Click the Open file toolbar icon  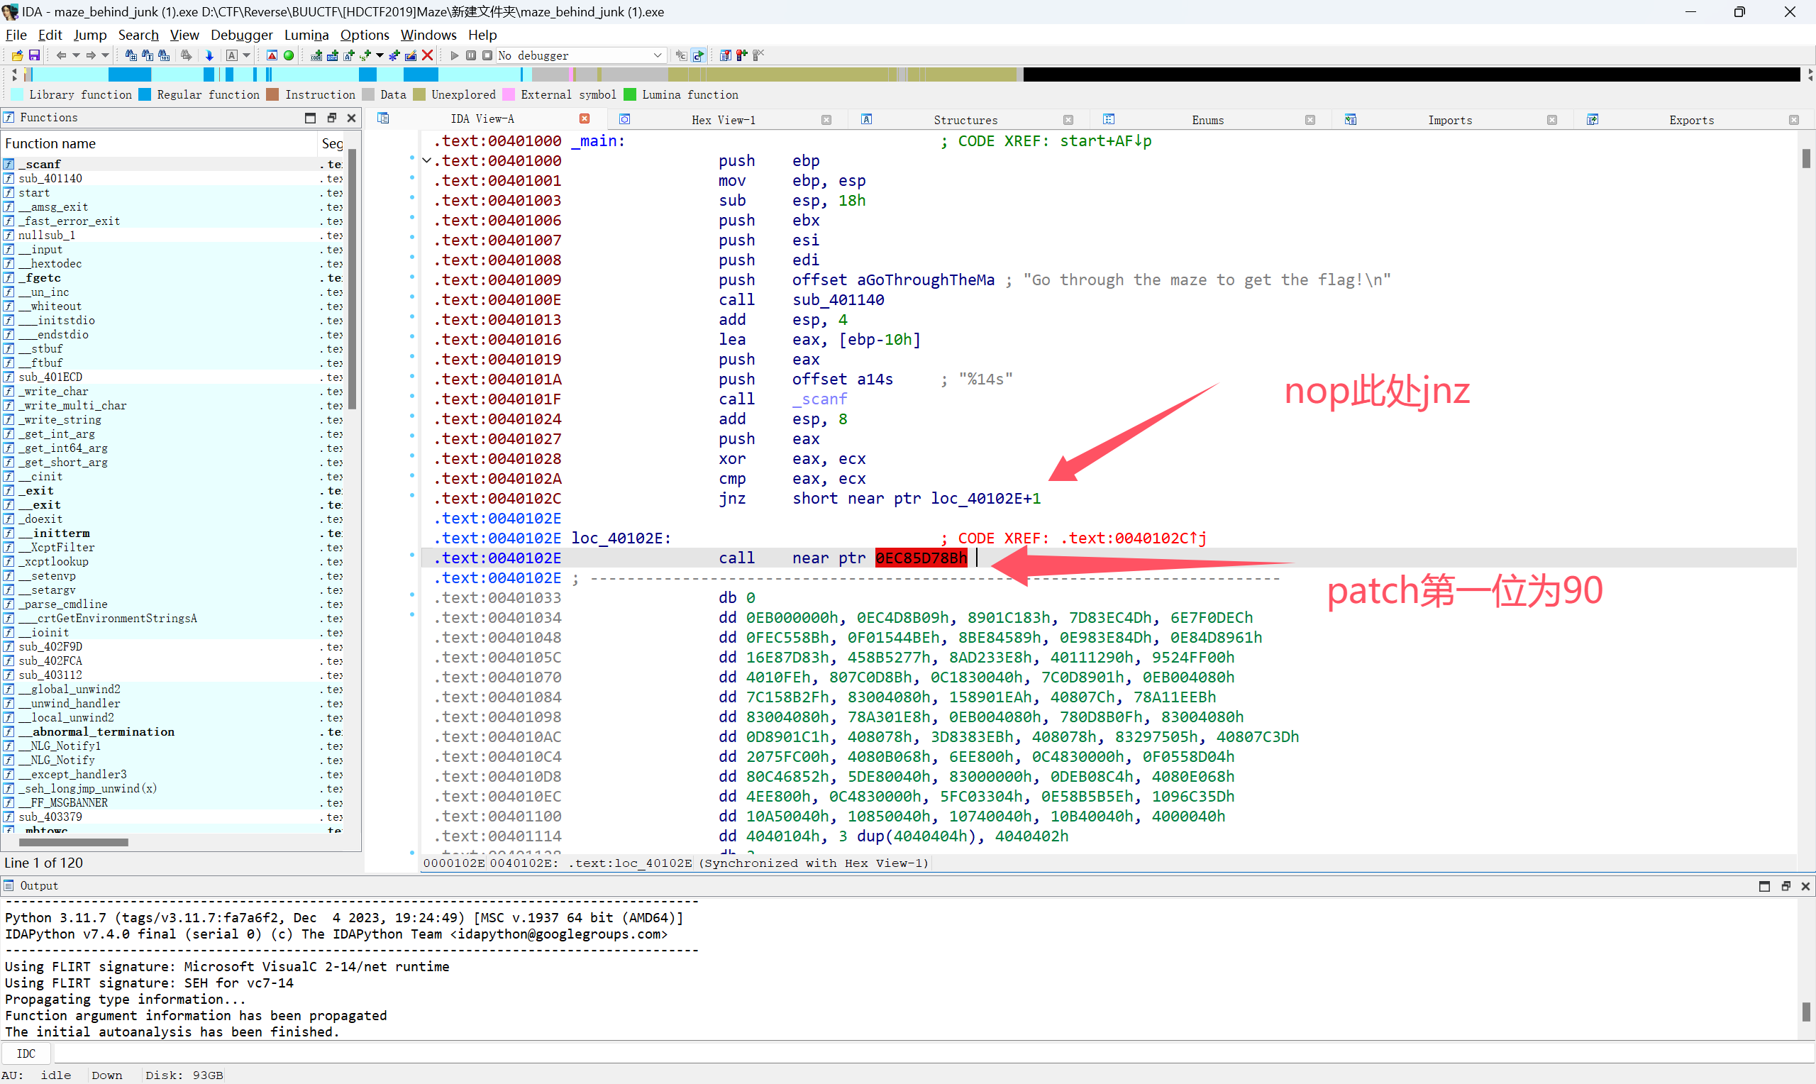pyautogui.click(x=18, y=55)
